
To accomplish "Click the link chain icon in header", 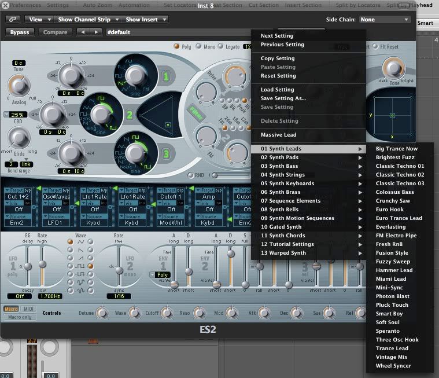I will pos(12,19).
